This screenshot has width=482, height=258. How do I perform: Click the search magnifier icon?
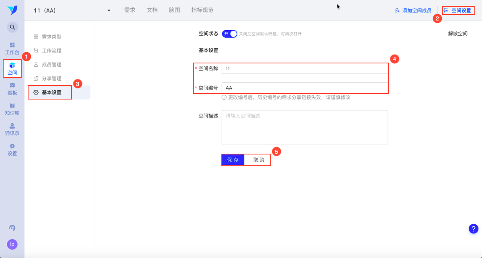[x=12, y=27]
